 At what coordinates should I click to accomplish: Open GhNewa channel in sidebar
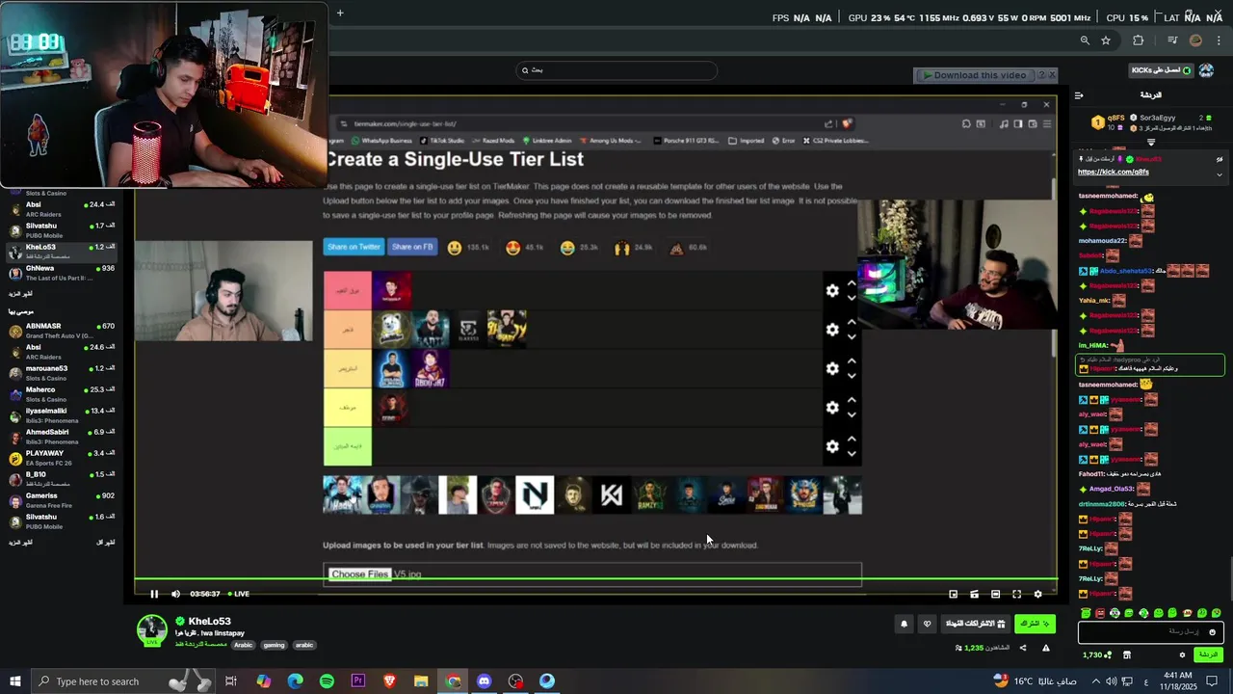62,273
